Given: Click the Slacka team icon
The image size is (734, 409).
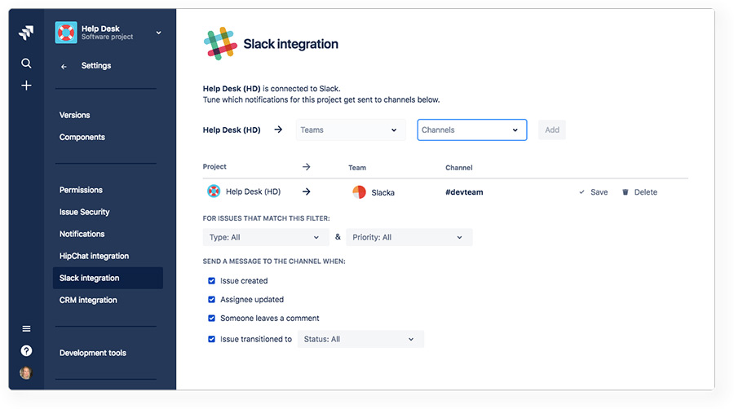Looking at the screenshot, I should pos(359,192).
